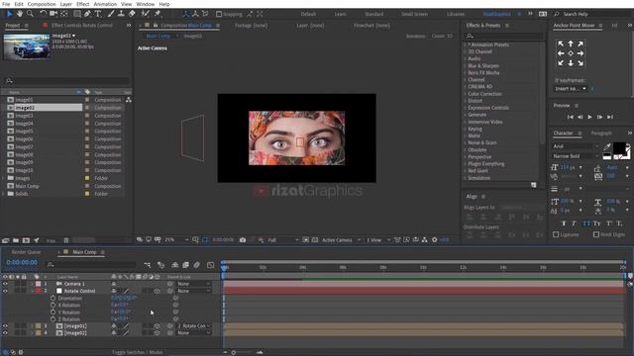
Task: Take a snapshot with the camera icon
Action: (243, 239)
